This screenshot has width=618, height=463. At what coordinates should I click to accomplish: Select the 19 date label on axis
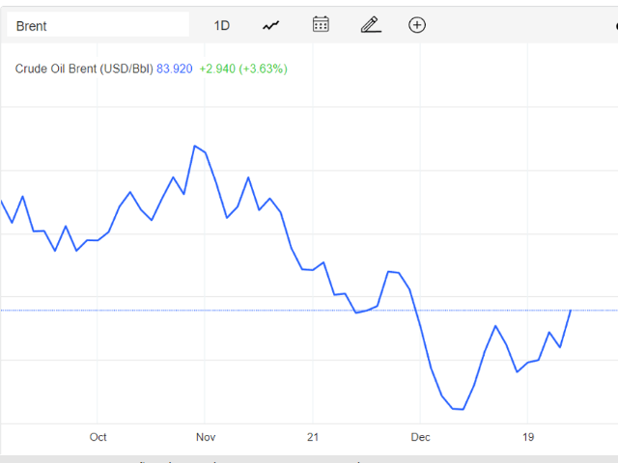coord(528,437)
